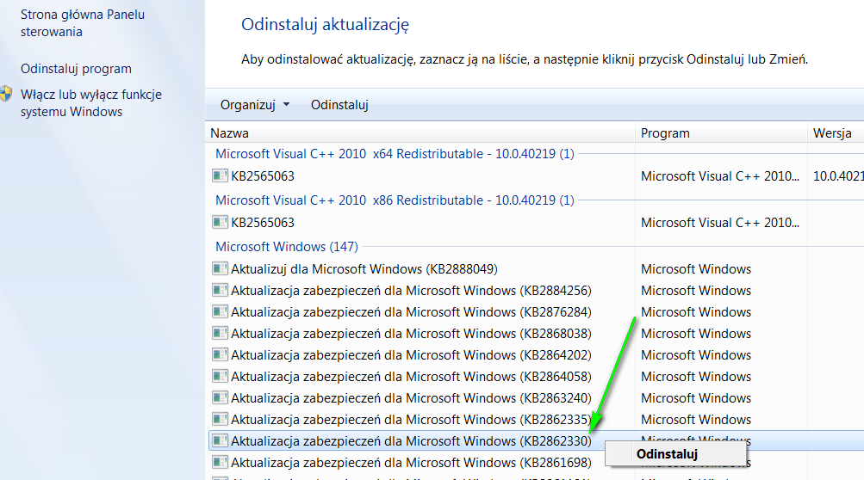This screenshot has height=480, width=864.
Task: Click the icon beside the KB2864058 update
Action: (220, 376)
